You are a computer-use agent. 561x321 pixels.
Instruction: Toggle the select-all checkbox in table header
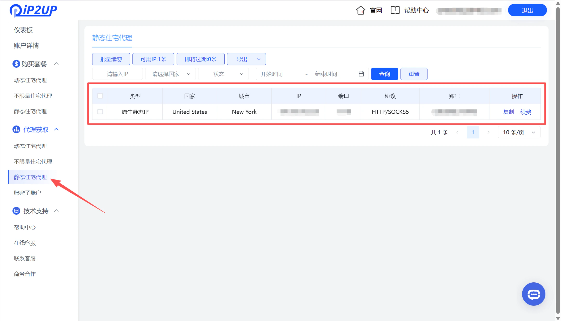pos(100,96)
